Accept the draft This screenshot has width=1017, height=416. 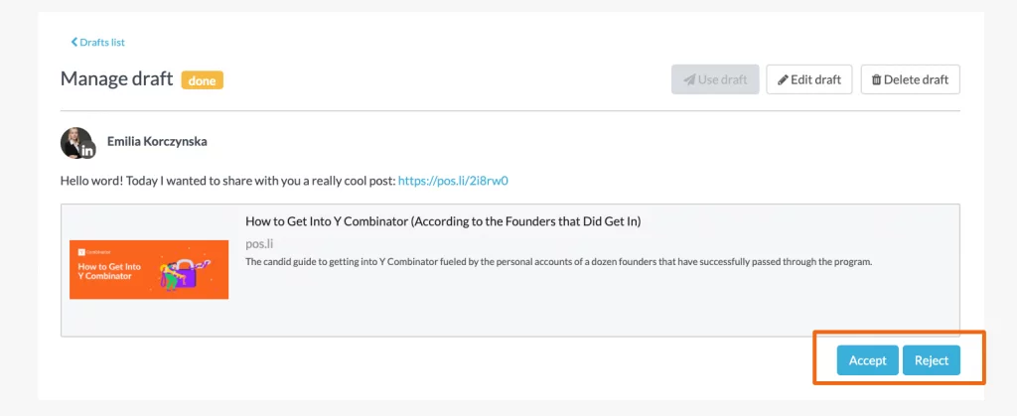click(867, 360)
